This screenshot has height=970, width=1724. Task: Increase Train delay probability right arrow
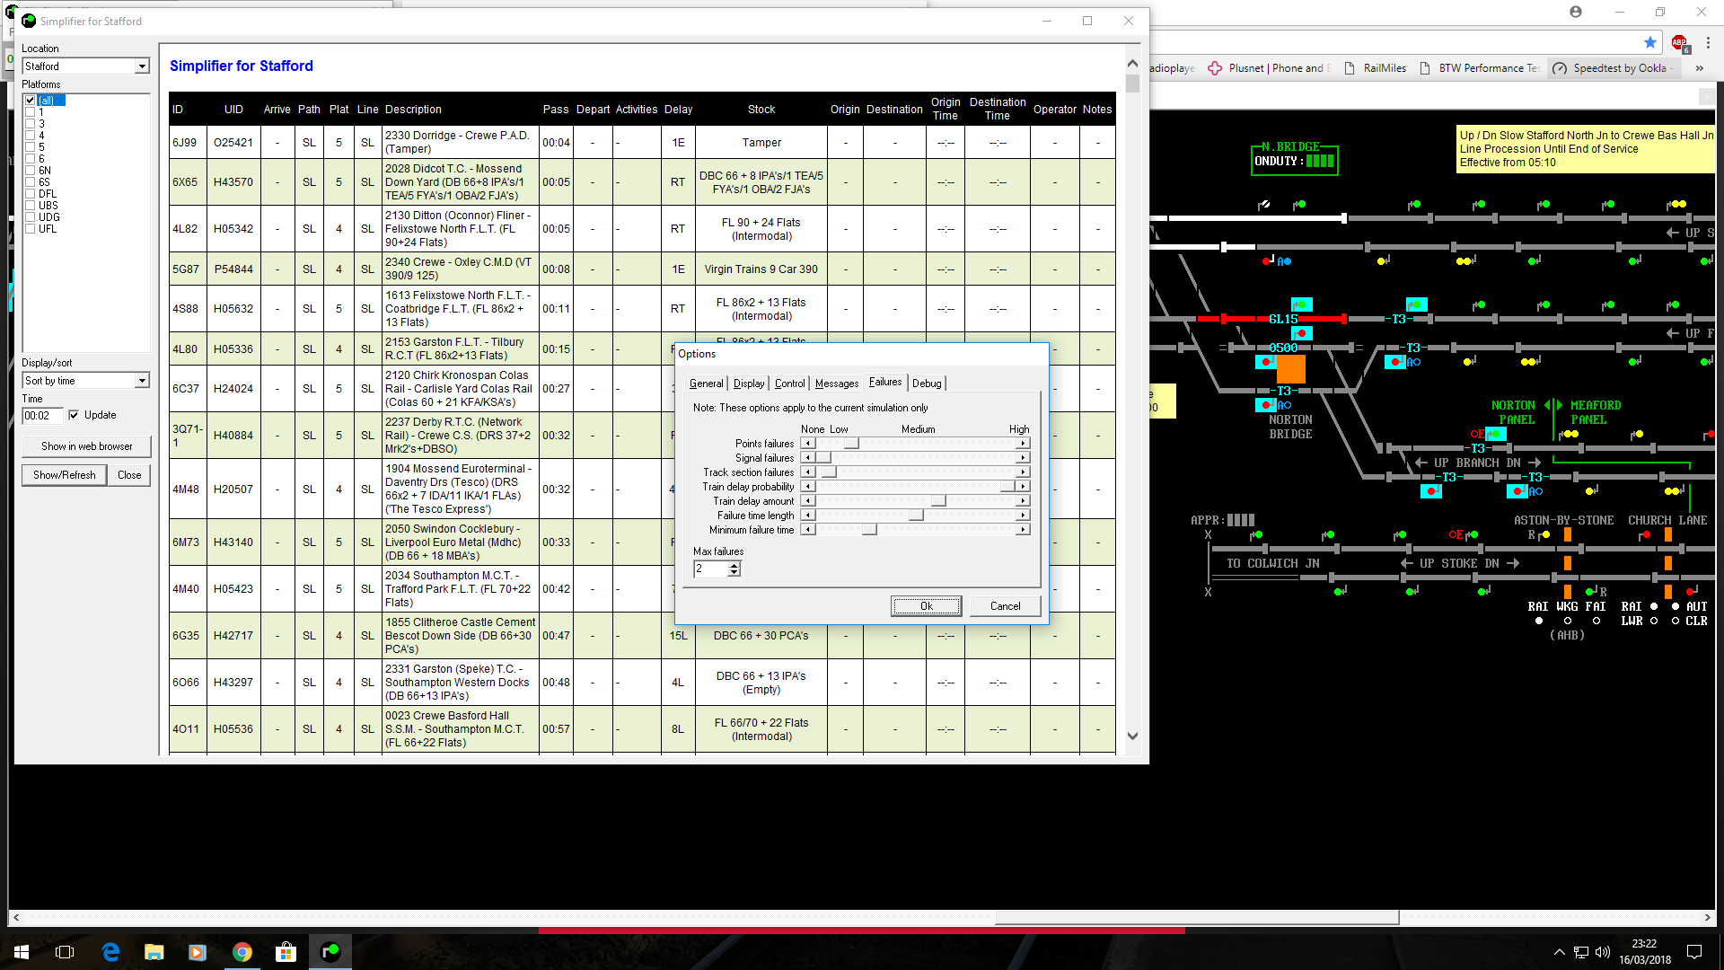tap(1023, 487)
